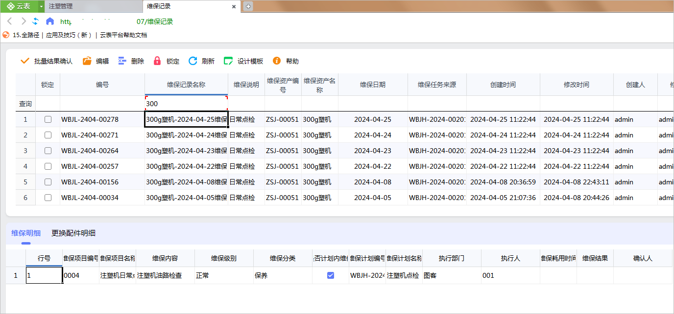The height and width of the screenshot is (314, 674).
Task: Check the box for WBJL-2404-00264
Action: [48, 151]
